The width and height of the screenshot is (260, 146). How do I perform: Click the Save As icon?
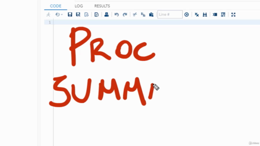click(78, 15)
